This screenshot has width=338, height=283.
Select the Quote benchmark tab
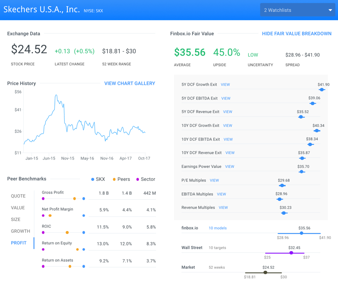point(18,196)
